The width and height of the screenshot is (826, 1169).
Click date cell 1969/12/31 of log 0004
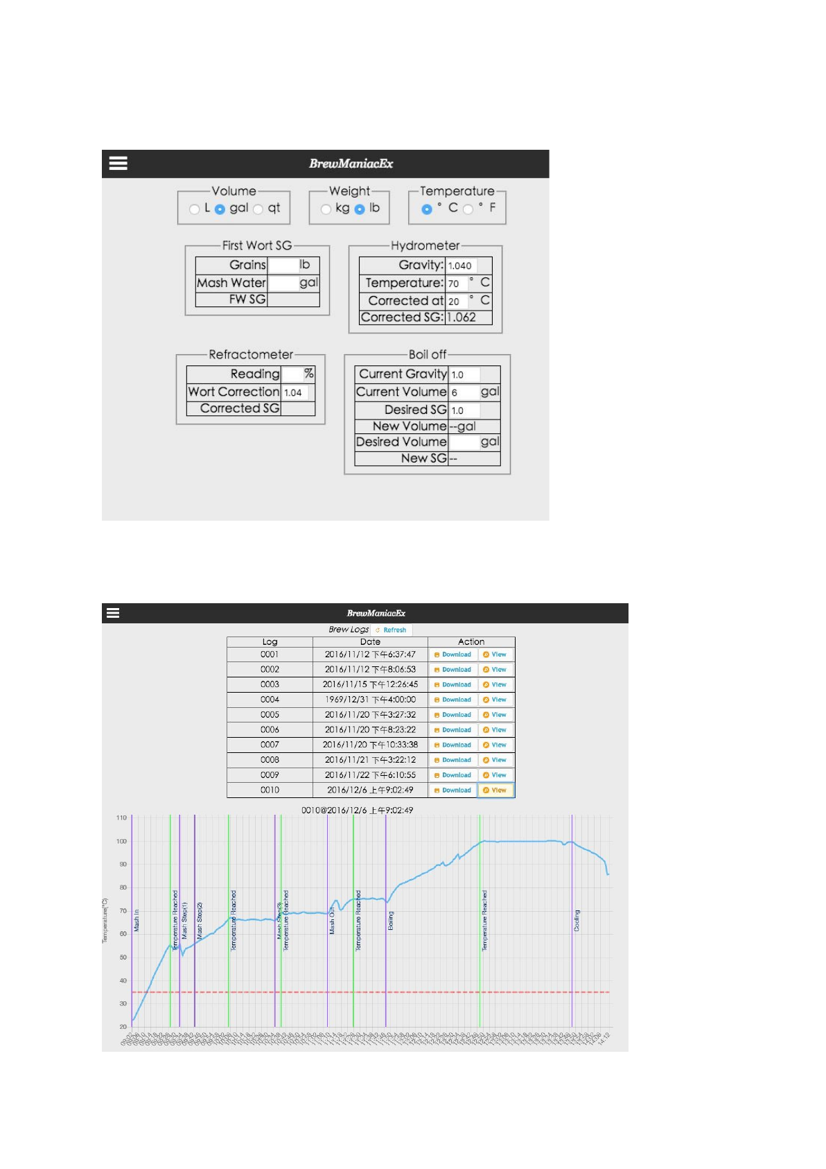coord(370,700)
